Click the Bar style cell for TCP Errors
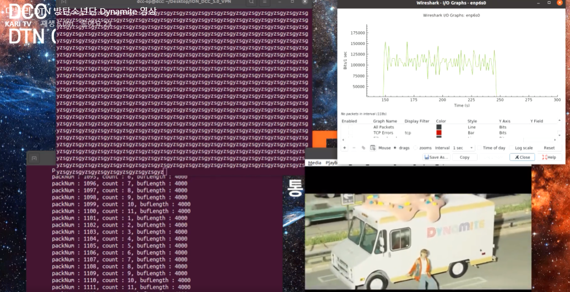This screenshot has width=570, height=292. tap(471, 133)
